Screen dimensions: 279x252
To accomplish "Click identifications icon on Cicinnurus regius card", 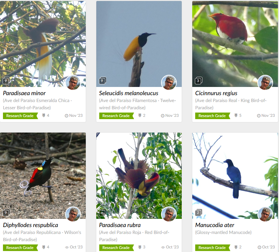I will click(x=236, y=115).
